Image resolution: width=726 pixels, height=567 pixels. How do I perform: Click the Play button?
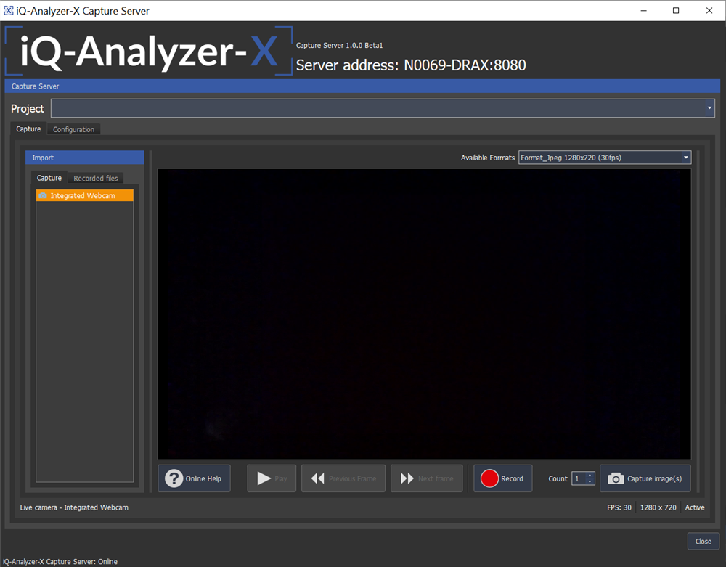[272, 478]
